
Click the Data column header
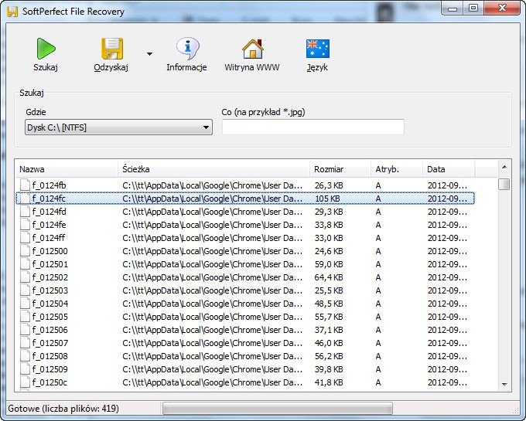click(x=447, y=169)
